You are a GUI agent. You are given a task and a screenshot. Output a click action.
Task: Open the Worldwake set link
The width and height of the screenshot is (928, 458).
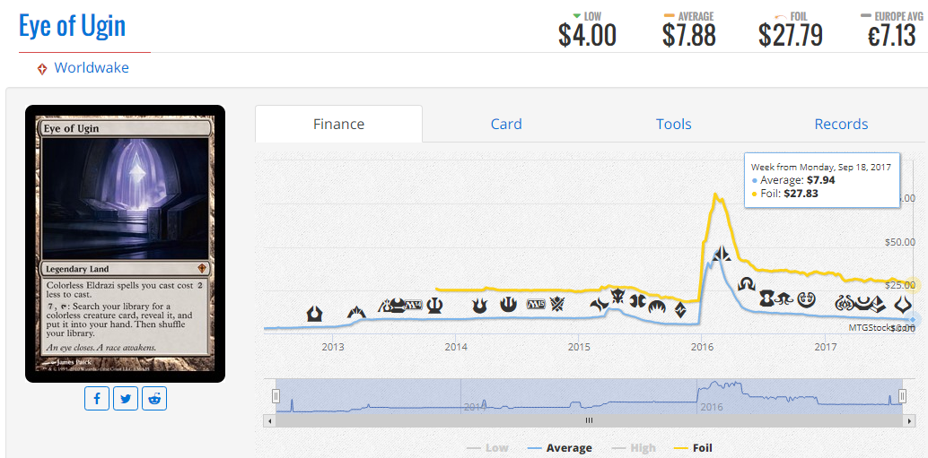(x=92, y=68)
